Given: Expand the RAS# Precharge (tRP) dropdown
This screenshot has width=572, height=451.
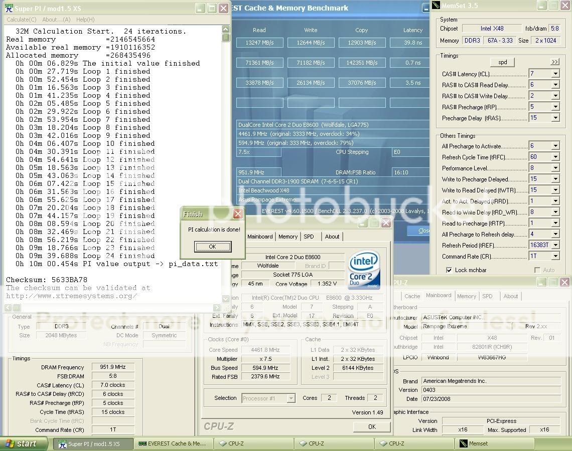Looking at the screenshot, I should [x=555, y=107].
